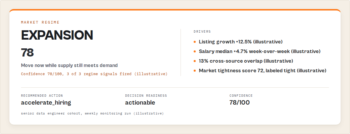Click the bullet next to Market tightness score

(x=195, y=71)
